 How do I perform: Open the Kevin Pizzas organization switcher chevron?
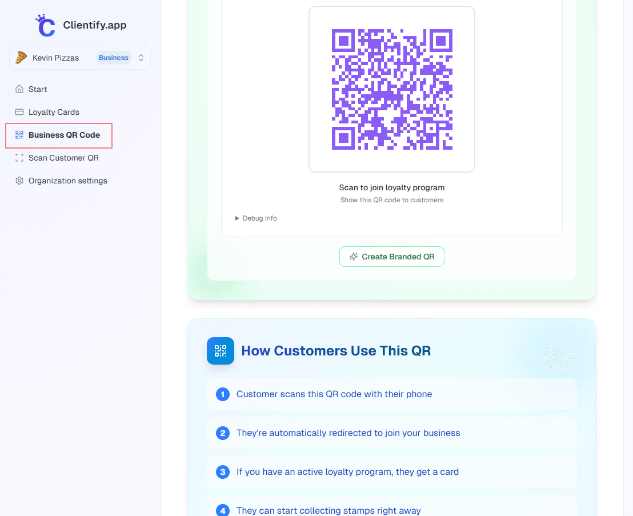pos(141,58)
